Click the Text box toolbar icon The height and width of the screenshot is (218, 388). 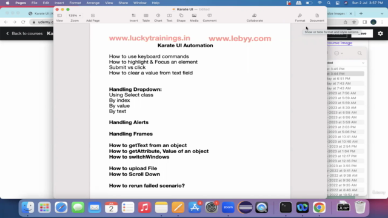point(169,16)
